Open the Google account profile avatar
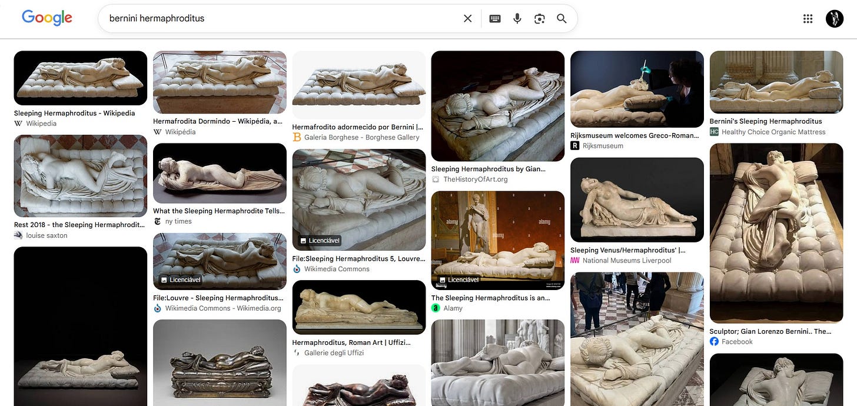 coord(835,18)
